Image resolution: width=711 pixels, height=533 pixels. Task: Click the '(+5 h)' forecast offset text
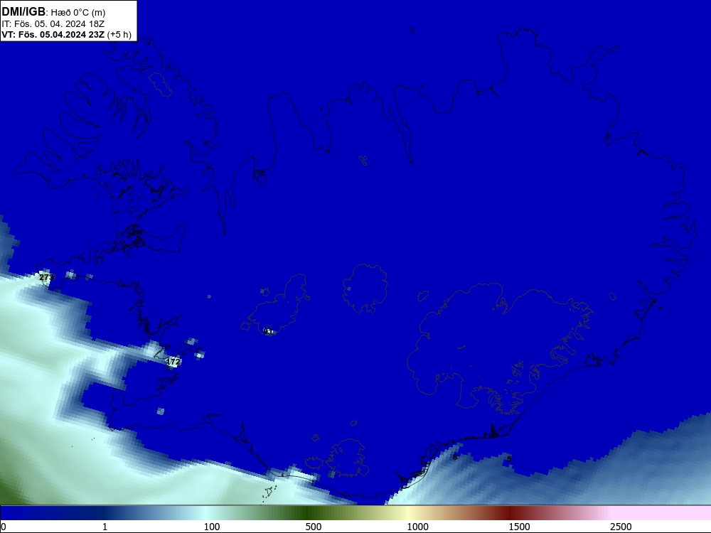[119, 35]
